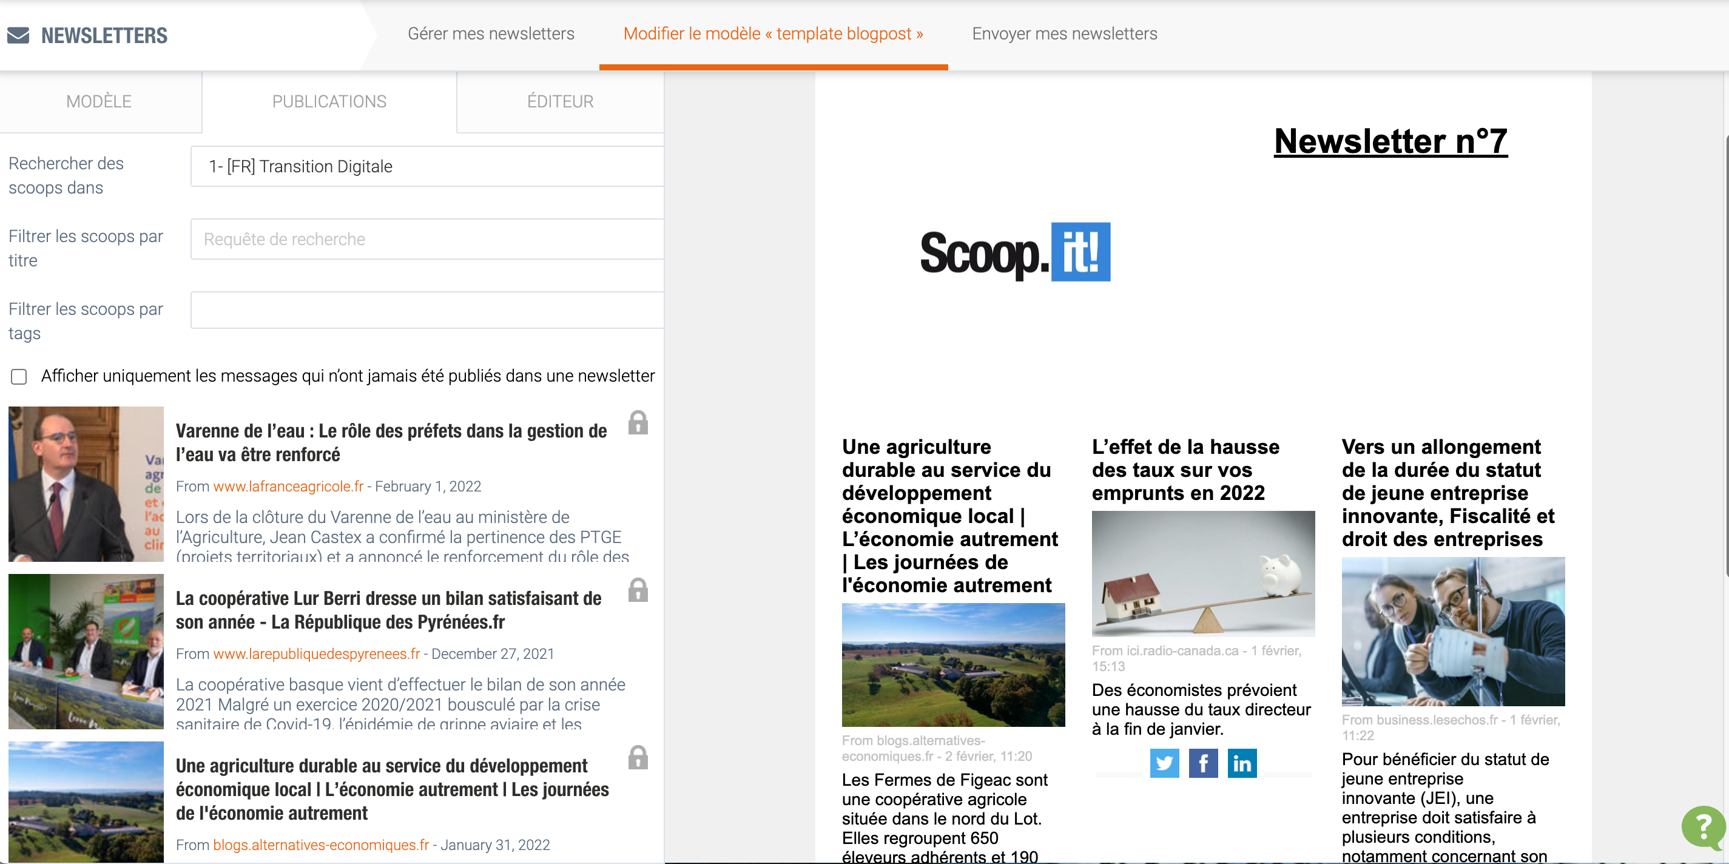Go to Envoyer mes newsletters tab
The height and width of the screenshot is (864, 1729).
tap(1065, 33)
